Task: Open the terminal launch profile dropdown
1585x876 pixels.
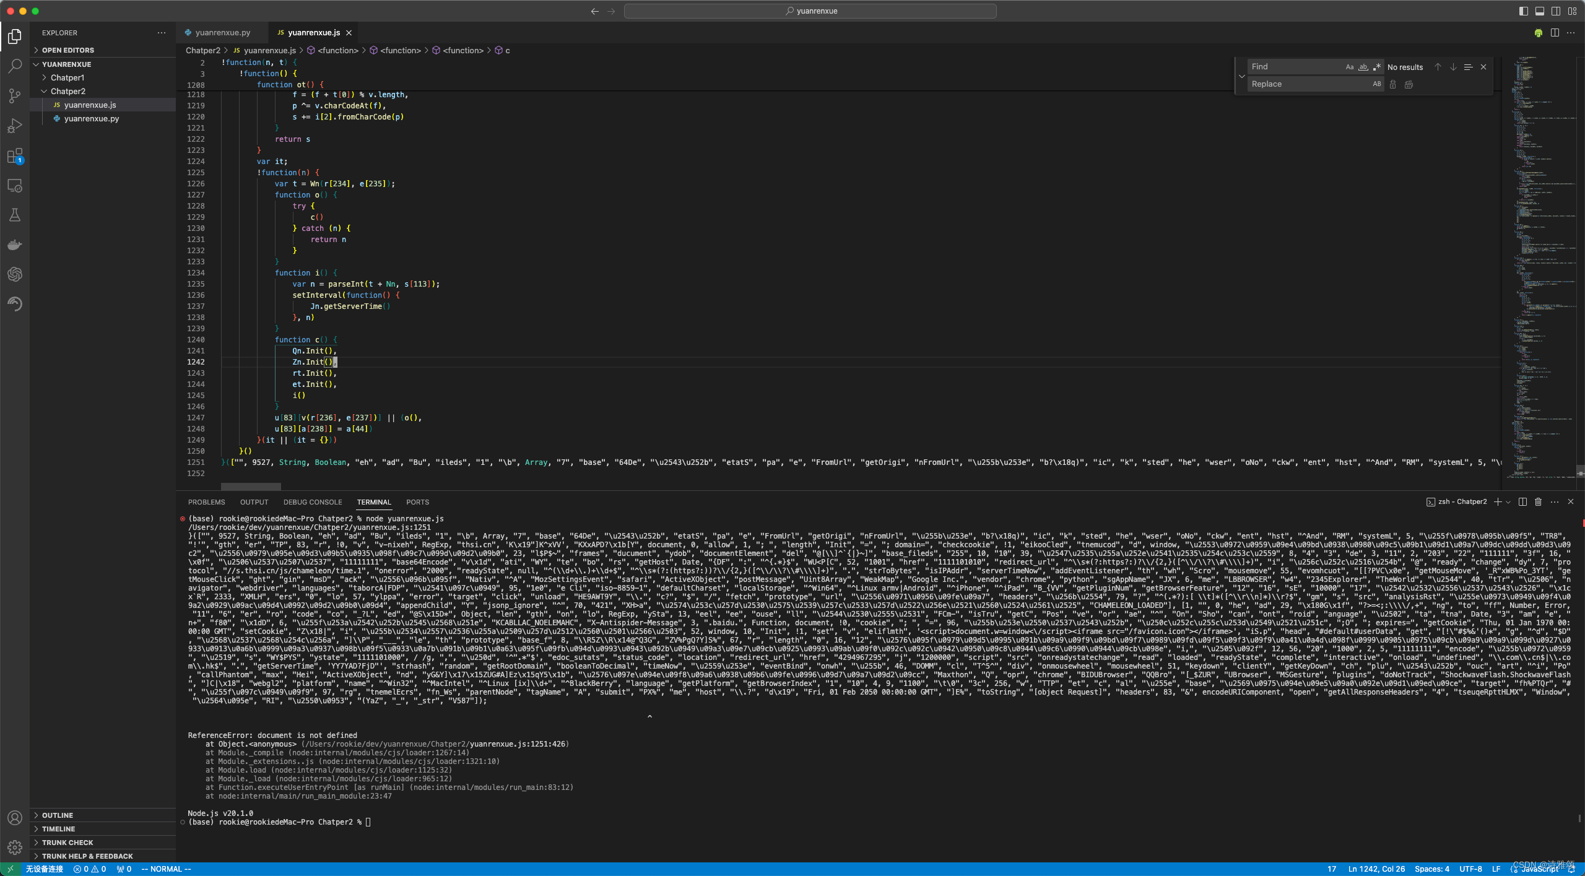Action: click(1508, 502)
